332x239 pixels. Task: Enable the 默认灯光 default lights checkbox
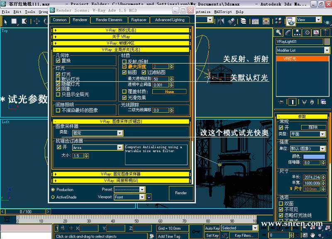[58, 79]
